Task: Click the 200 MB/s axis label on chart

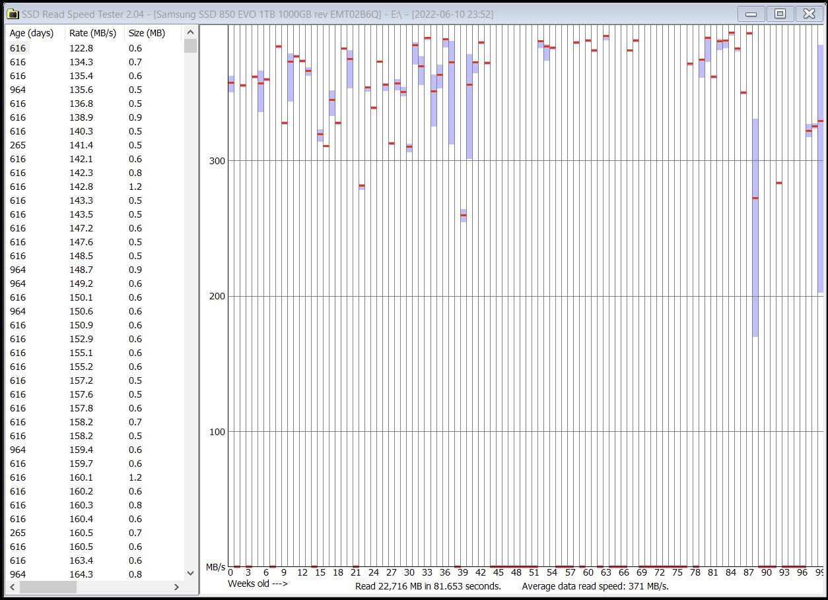Action: coord(216,296)
